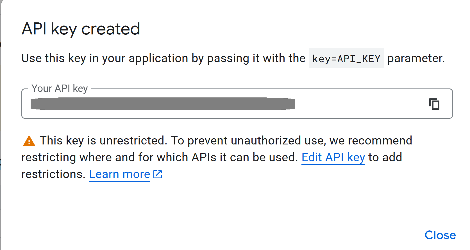The height and width of the screenshot is (250, 470).
Task: Click the external-link icon beside Learn more
Action: (158, 174)
